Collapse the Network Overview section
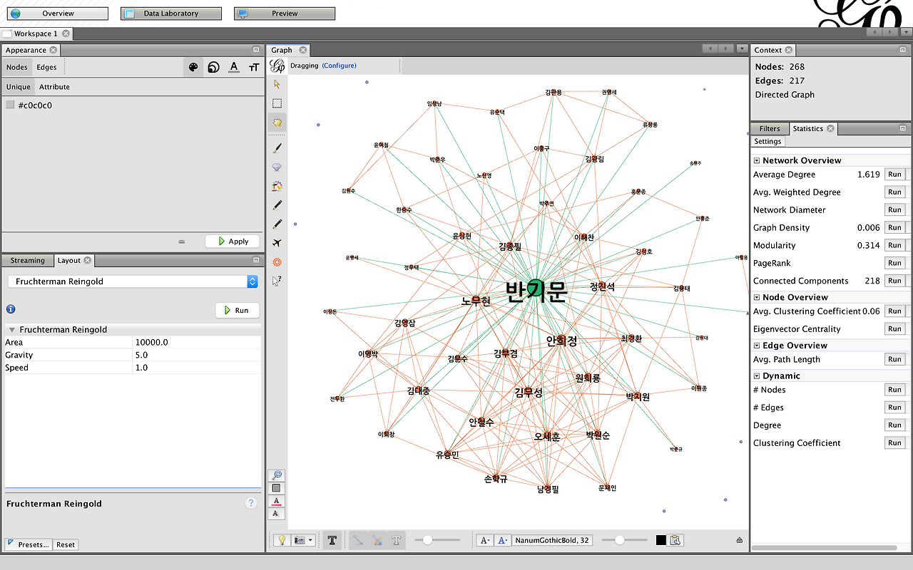This screenshot has height=570, width=913. point(757,160)
